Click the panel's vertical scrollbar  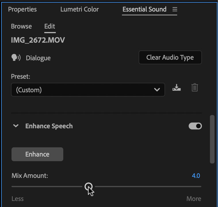point(212,139)
